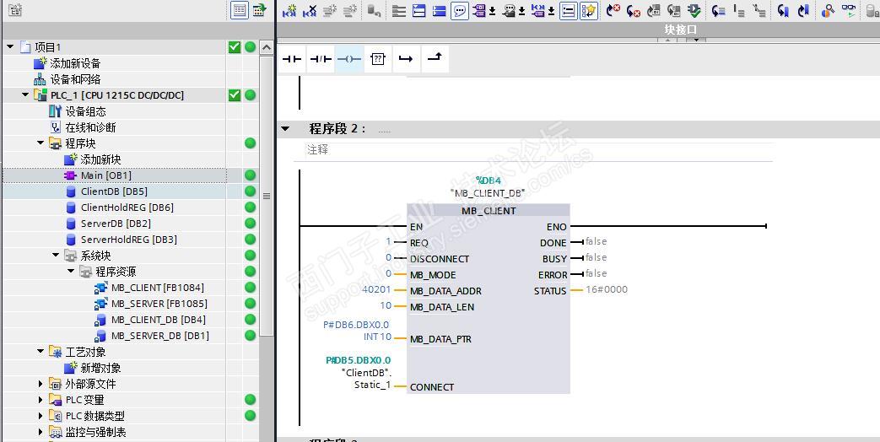This screenshot has height=442, width=880.
Task: Insert a normally open contact
Action: click(292, 59)
